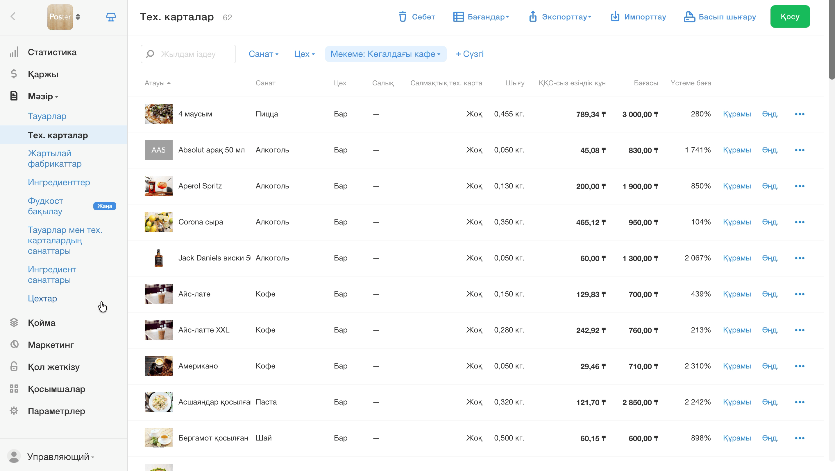Open Мекеме: Көгалдағы кафе filter dropdown

coord(385,54)
